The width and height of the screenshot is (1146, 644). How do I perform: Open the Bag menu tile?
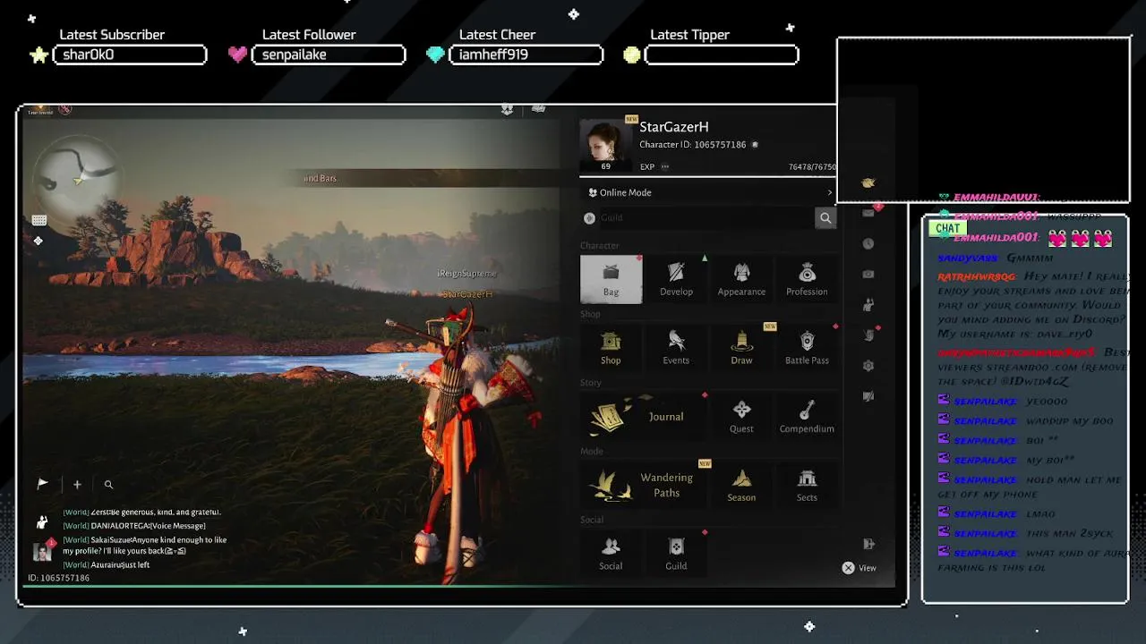[611, 279]
